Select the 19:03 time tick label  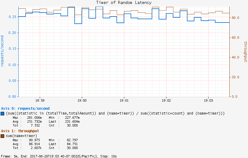(x=208, y=101)
